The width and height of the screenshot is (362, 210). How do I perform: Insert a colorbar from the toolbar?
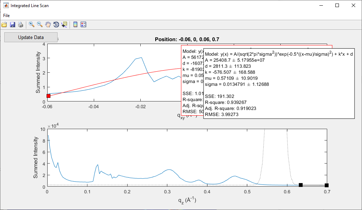75,24
